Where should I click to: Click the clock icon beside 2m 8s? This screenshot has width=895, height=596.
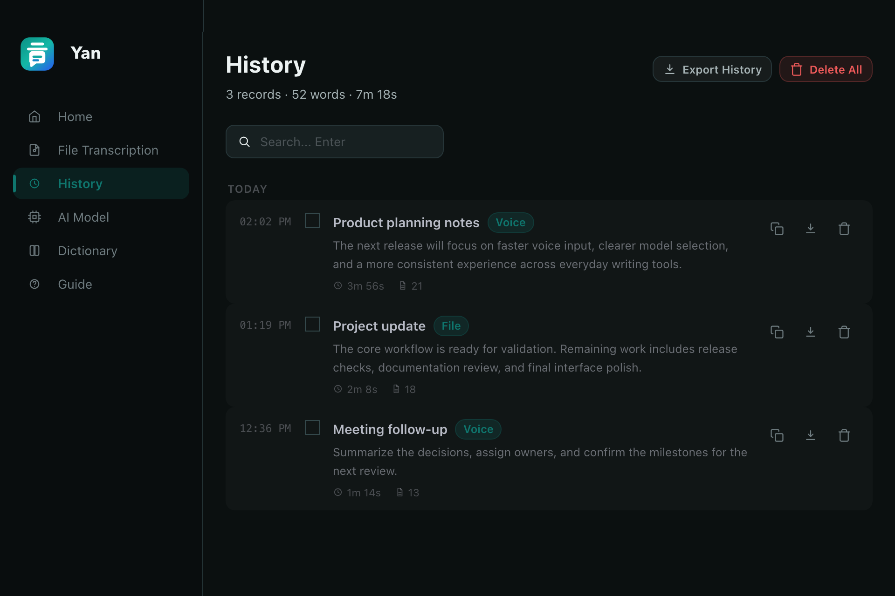click(338, 389)
